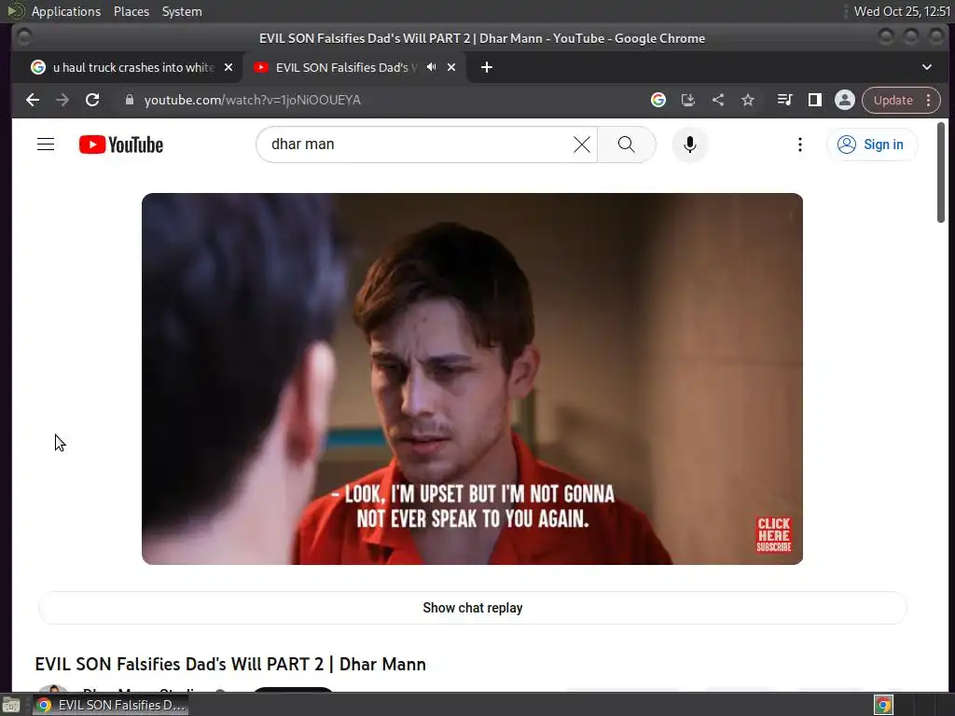Bookmark this tab with star
The height and width of the screenshot is (716, 955).
pos(748,100)
